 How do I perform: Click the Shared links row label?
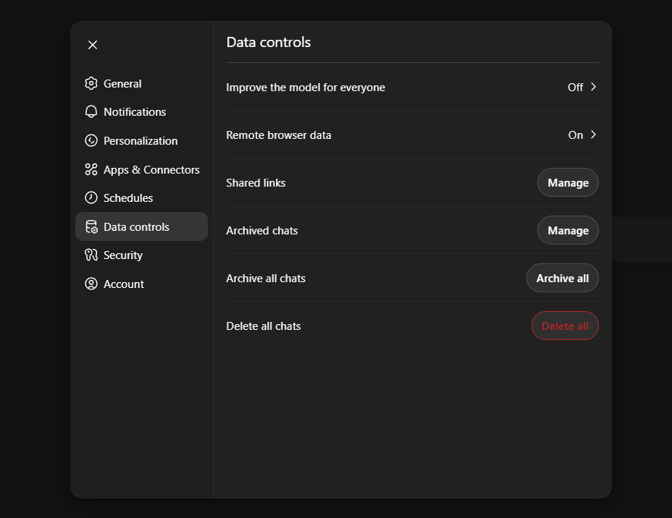tap(256, 182)
